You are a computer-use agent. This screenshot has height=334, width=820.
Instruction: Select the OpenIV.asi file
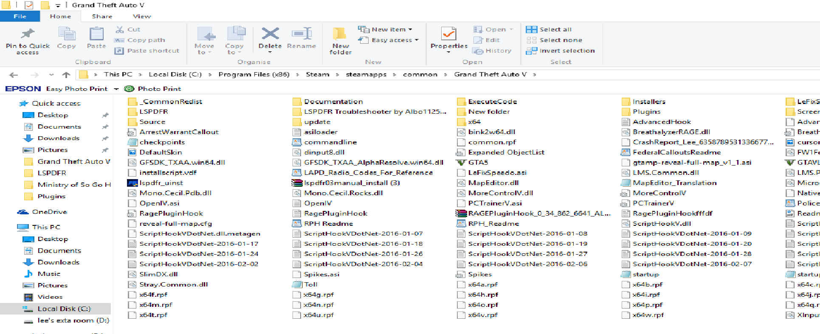[x=154, y=203]
